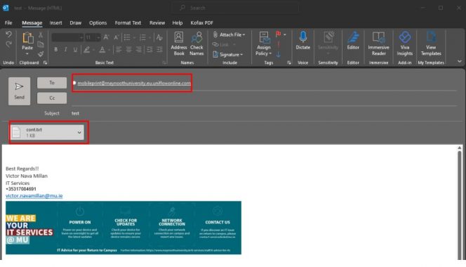Click Check Names icon
The width and height of the screenshot is (466, 267).
click(x=197, y=44)
